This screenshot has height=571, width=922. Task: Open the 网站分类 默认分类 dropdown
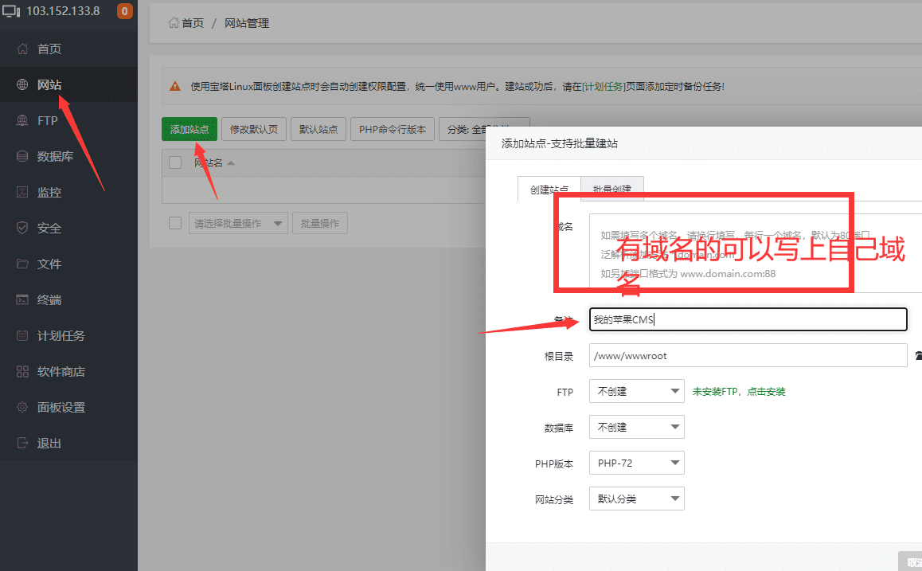pyautogui.click(x=637, y=499)
